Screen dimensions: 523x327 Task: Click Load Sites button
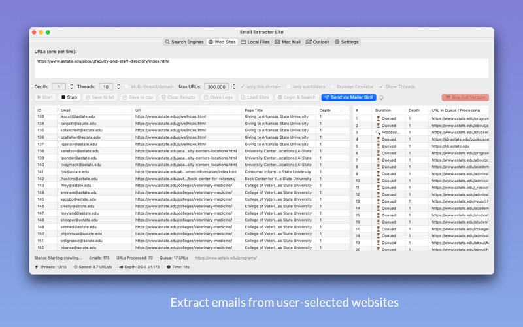pyautogui.click(x=255, y=97)
